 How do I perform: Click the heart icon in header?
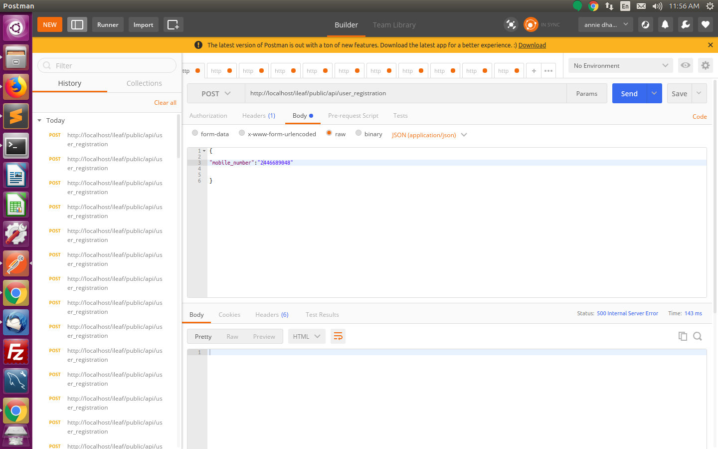(x=706, y=24)
